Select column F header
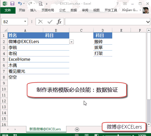The image size is (151, 136). pos(138,30)
